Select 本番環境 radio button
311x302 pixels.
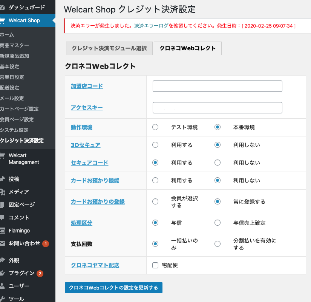pos(218,127)
